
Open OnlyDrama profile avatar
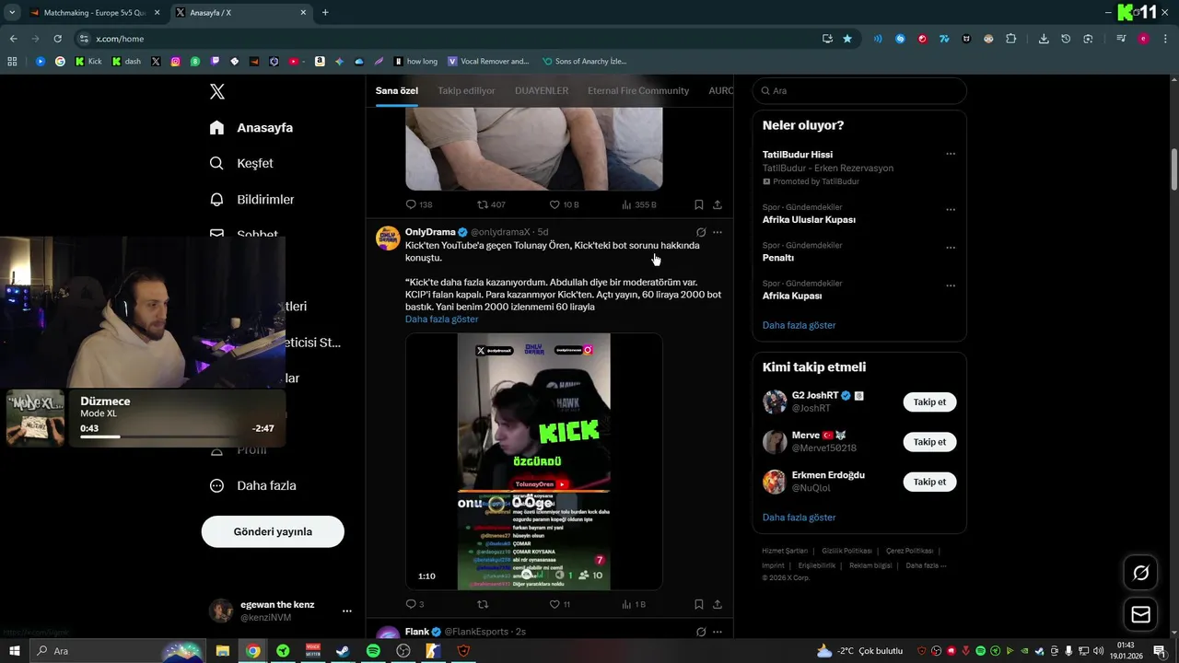coord(388,238)
